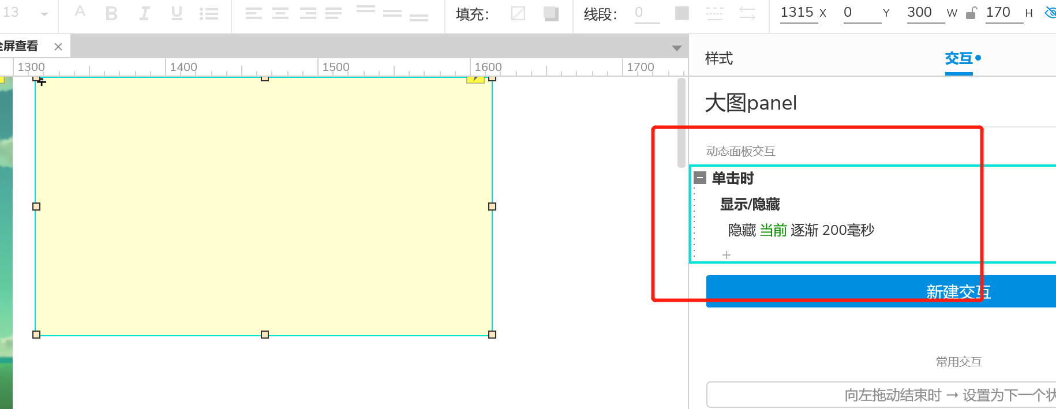Click the line width field
Viewport: 1056px width, 409px height.
click(647, 13)
